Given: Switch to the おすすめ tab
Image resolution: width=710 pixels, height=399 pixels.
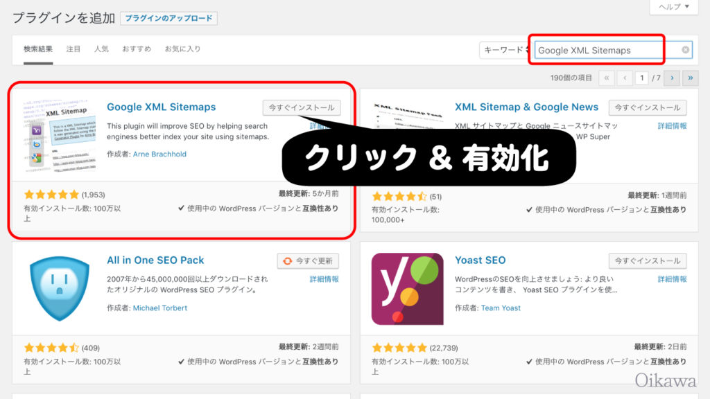Looking at the screenshot, I should point(137,49).
